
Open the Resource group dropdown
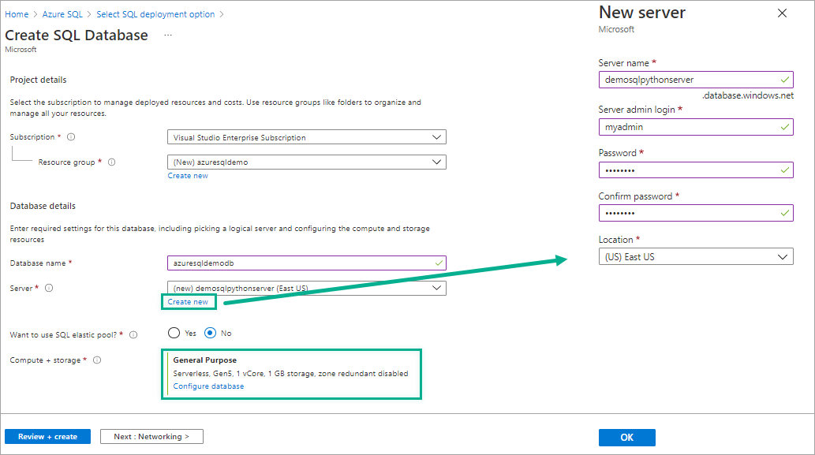point(307,162)
